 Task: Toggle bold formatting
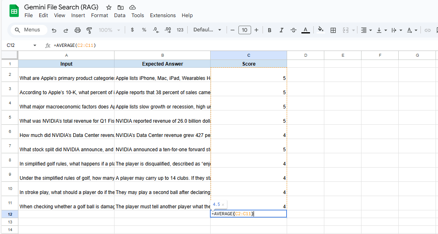(270, 30)
